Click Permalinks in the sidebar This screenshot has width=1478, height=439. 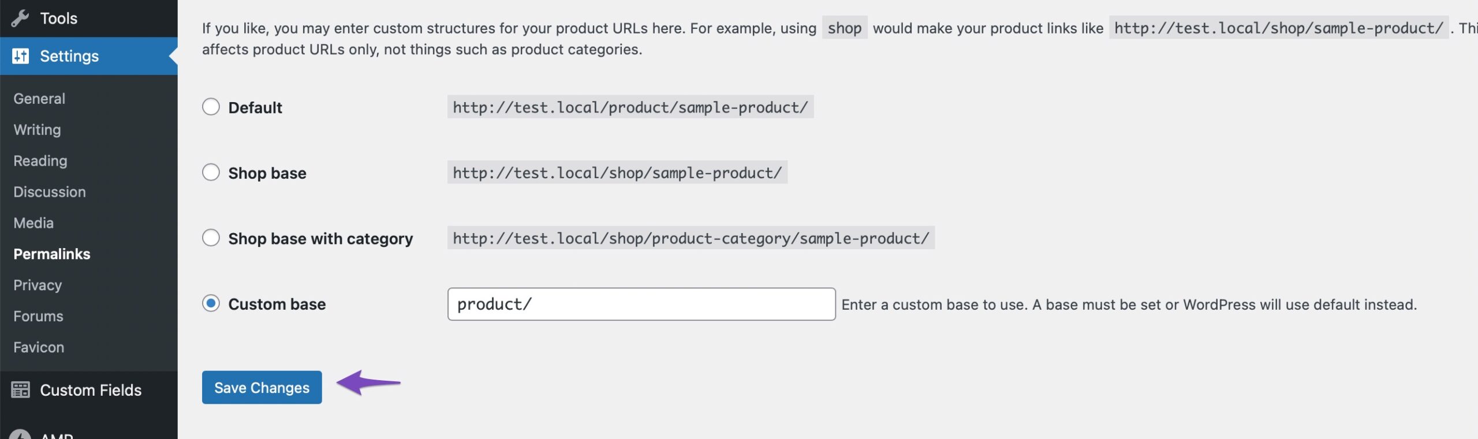pyautogui.click(x=52, y=254)
